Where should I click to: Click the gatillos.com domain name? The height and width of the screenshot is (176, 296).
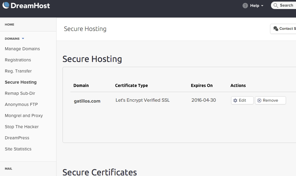87,101
